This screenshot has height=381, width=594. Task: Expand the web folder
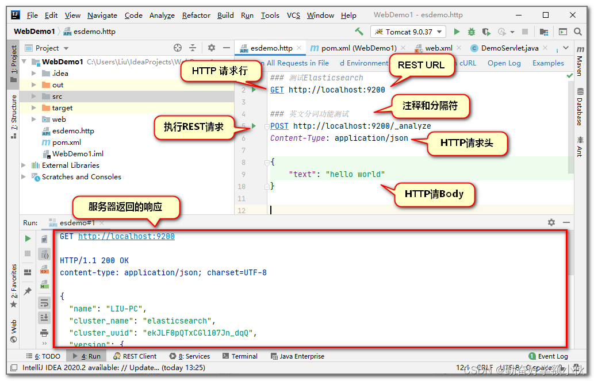[34, 120]
